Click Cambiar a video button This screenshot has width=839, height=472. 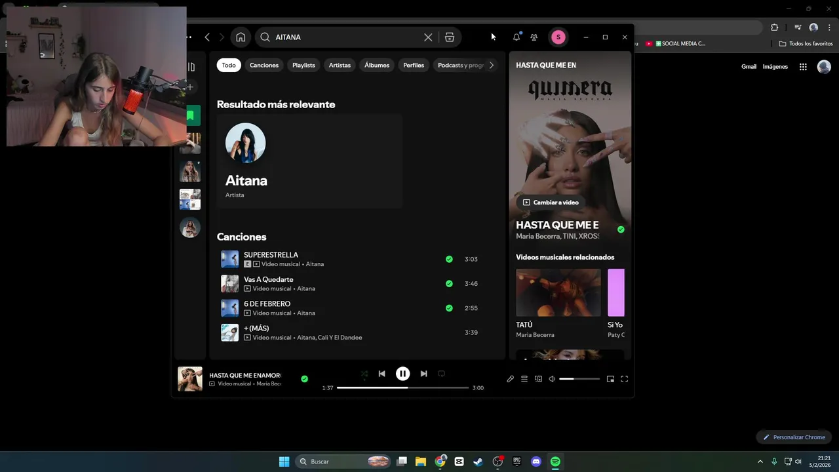coord(551,203)
